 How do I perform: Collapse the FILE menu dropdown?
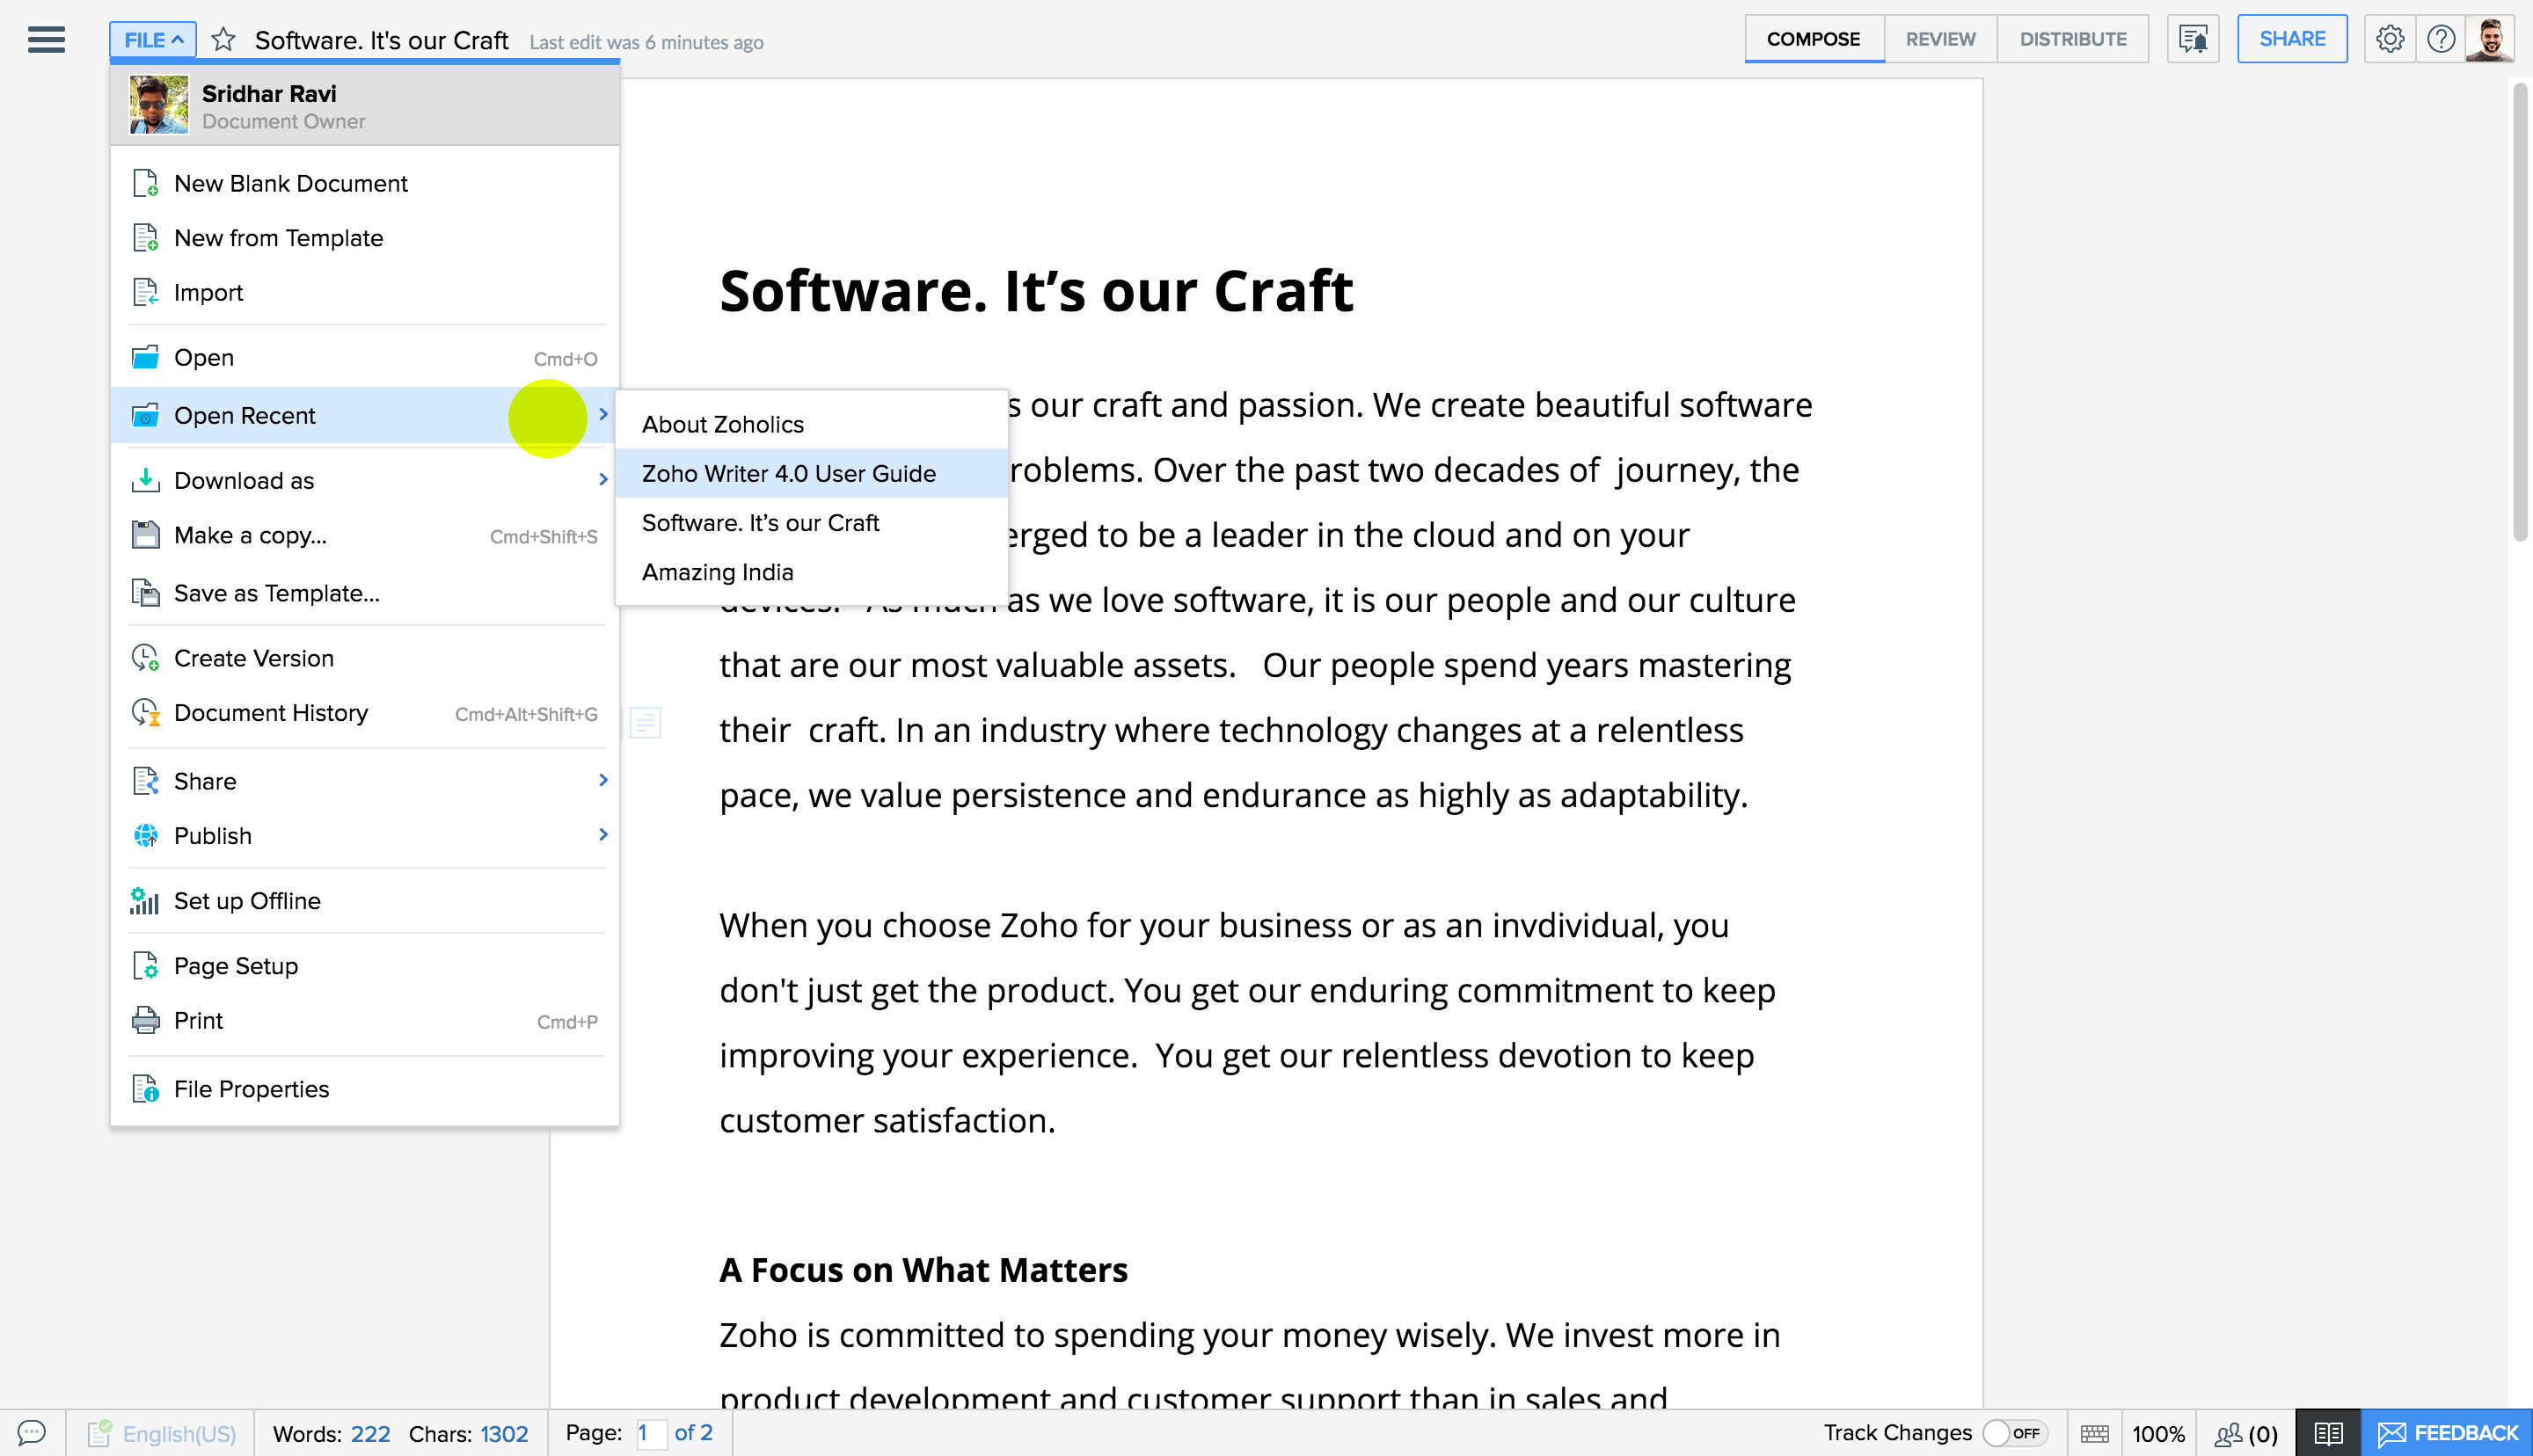tap(153, 40)
